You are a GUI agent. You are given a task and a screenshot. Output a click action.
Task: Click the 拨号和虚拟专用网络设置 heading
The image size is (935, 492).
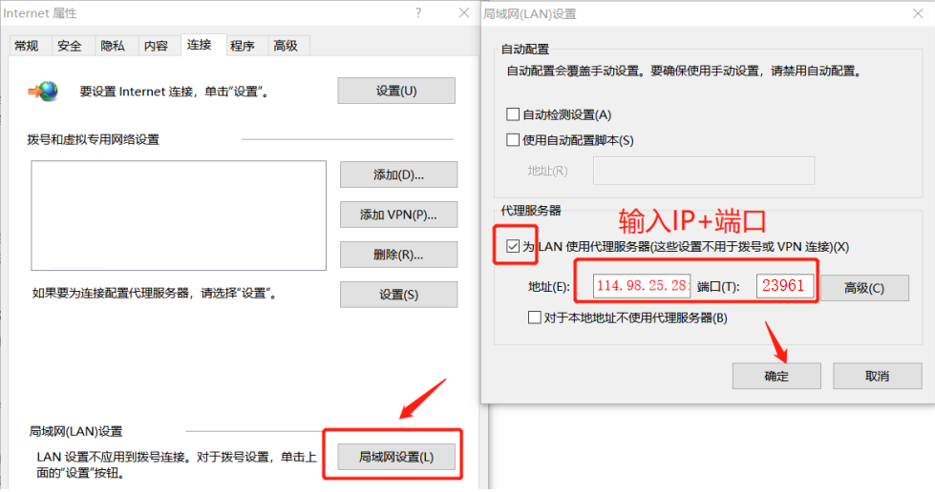click(x=93, y=139)
